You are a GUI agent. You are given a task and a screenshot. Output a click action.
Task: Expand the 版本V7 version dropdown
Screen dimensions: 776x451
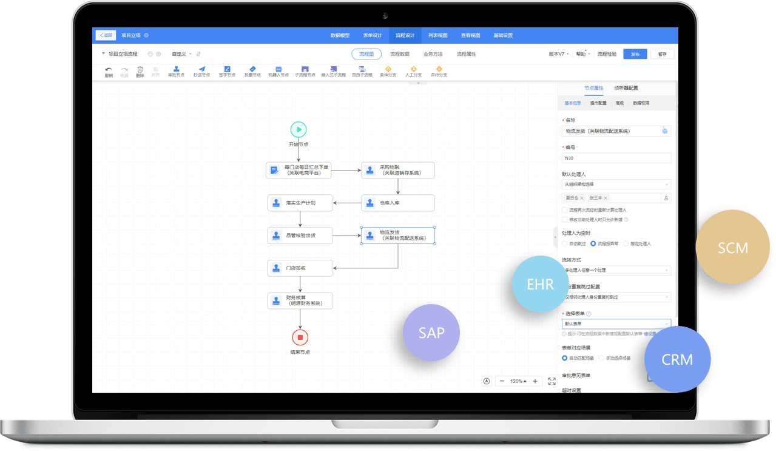click(558, 54)
